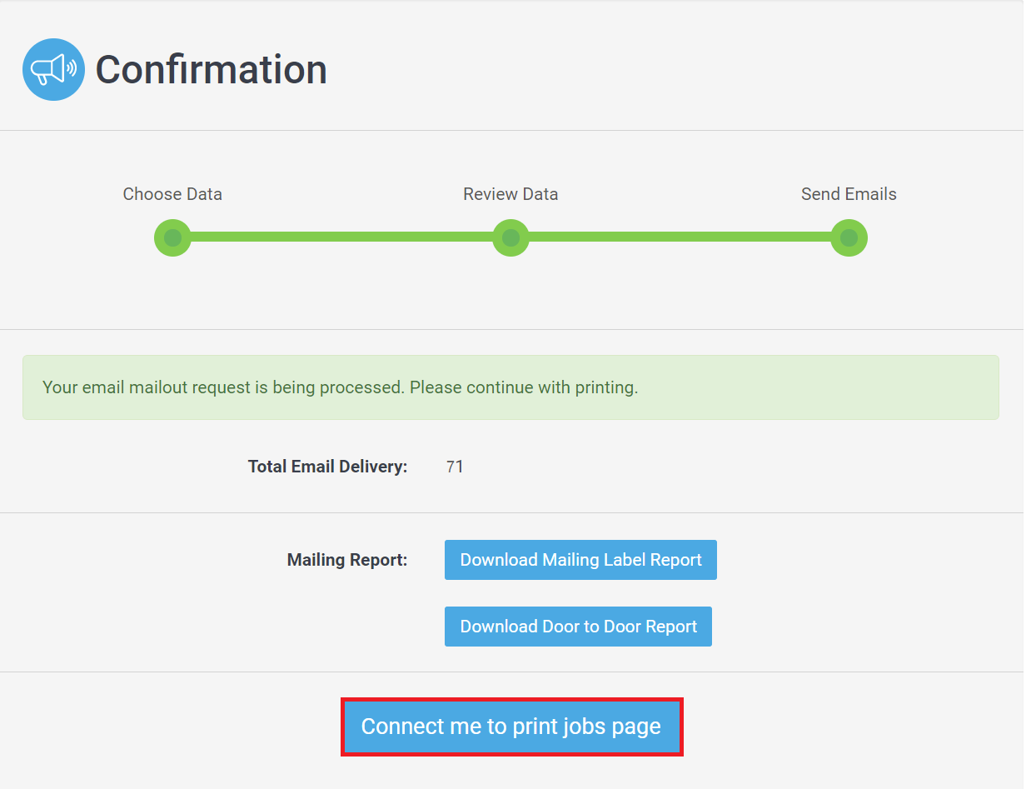Click the Confirmation page heading
1026x789 pixels.
tap(211, 69)
